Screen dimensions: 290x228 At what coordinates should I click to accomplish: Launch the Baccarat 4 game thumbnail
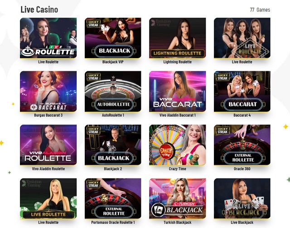click(x=242, y=92)
